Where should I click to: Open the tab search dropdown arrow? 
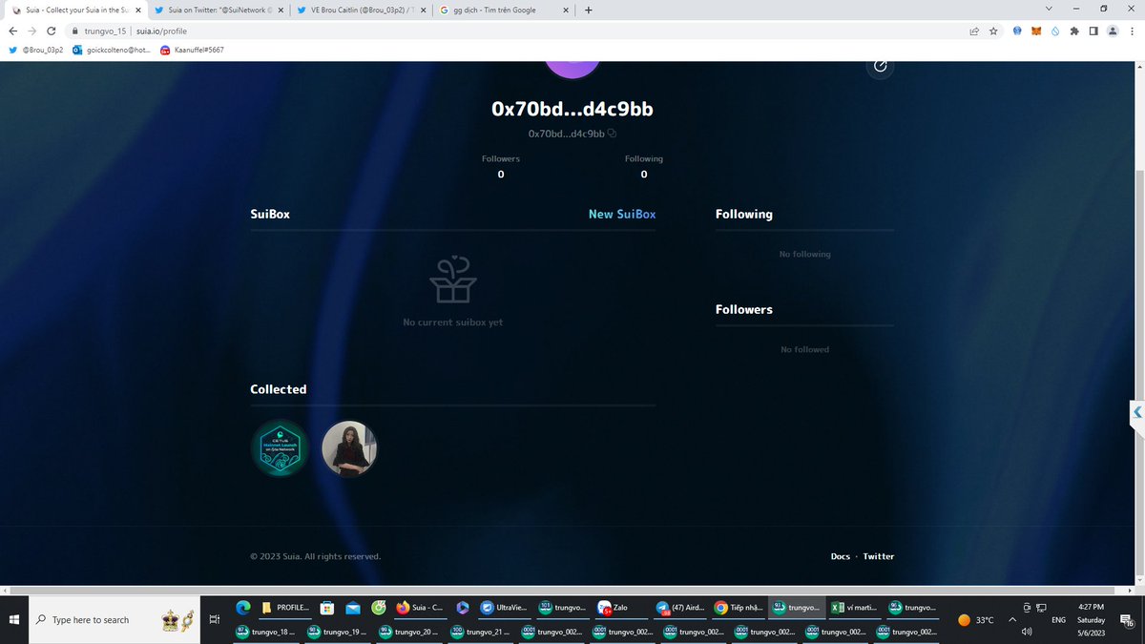coord(1050,10)
